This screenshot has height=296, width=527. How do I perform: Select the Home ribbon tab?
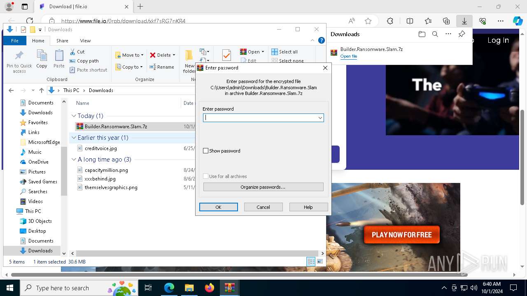pos(38,41)
